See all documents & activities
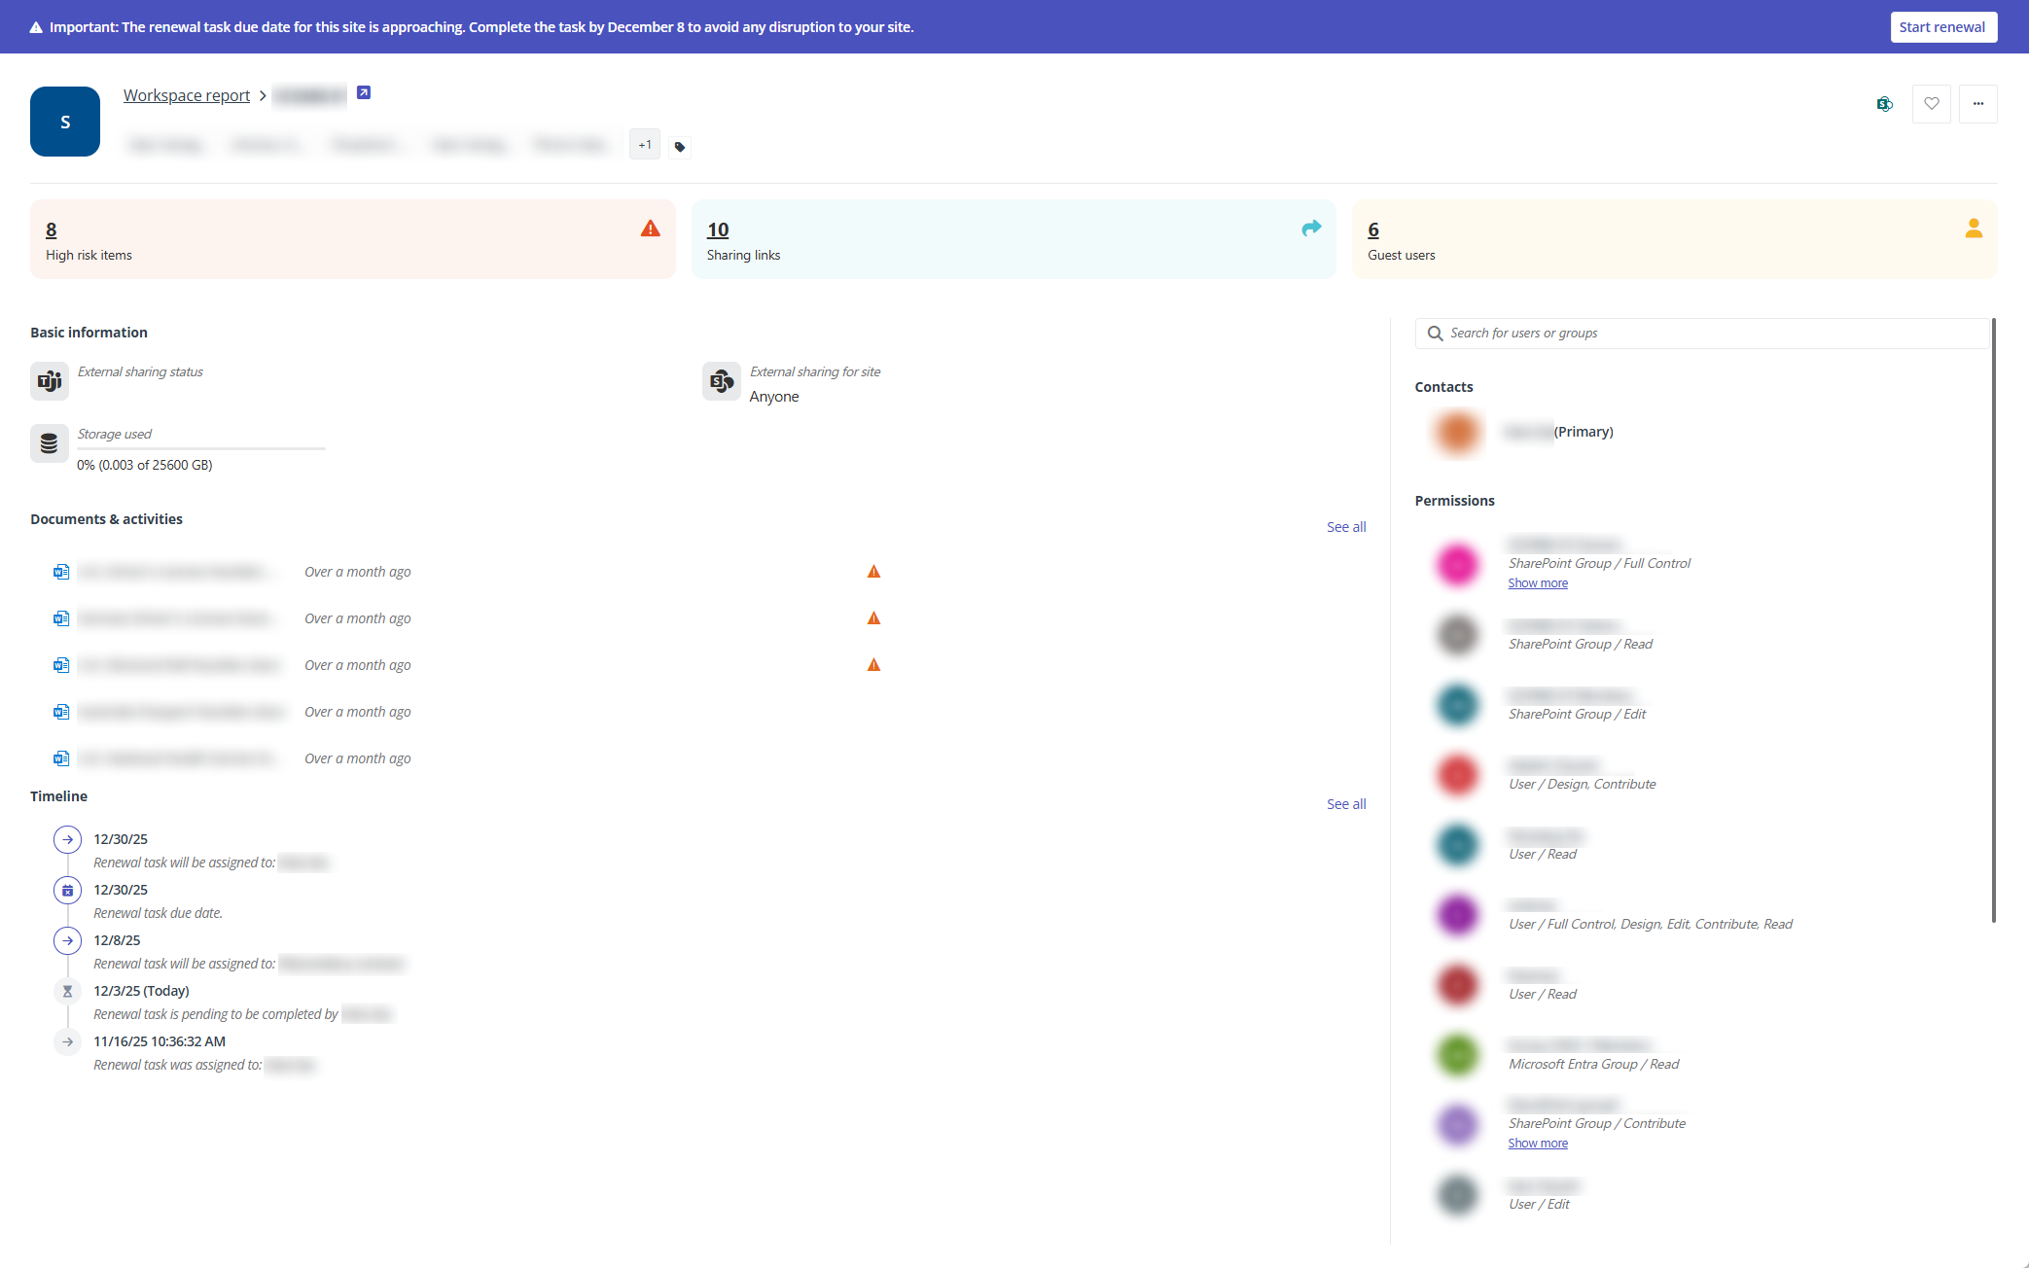 [1345, 527]
